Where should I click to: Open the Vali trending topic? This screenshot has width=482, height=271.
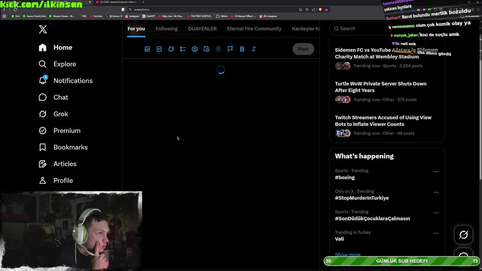339,239
